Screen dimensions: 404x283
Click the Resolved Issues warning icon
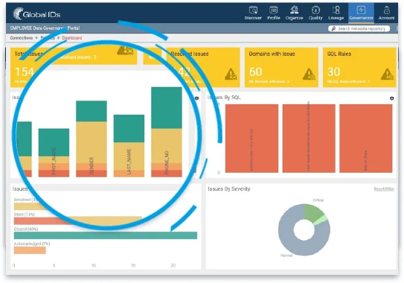point(231,74)
